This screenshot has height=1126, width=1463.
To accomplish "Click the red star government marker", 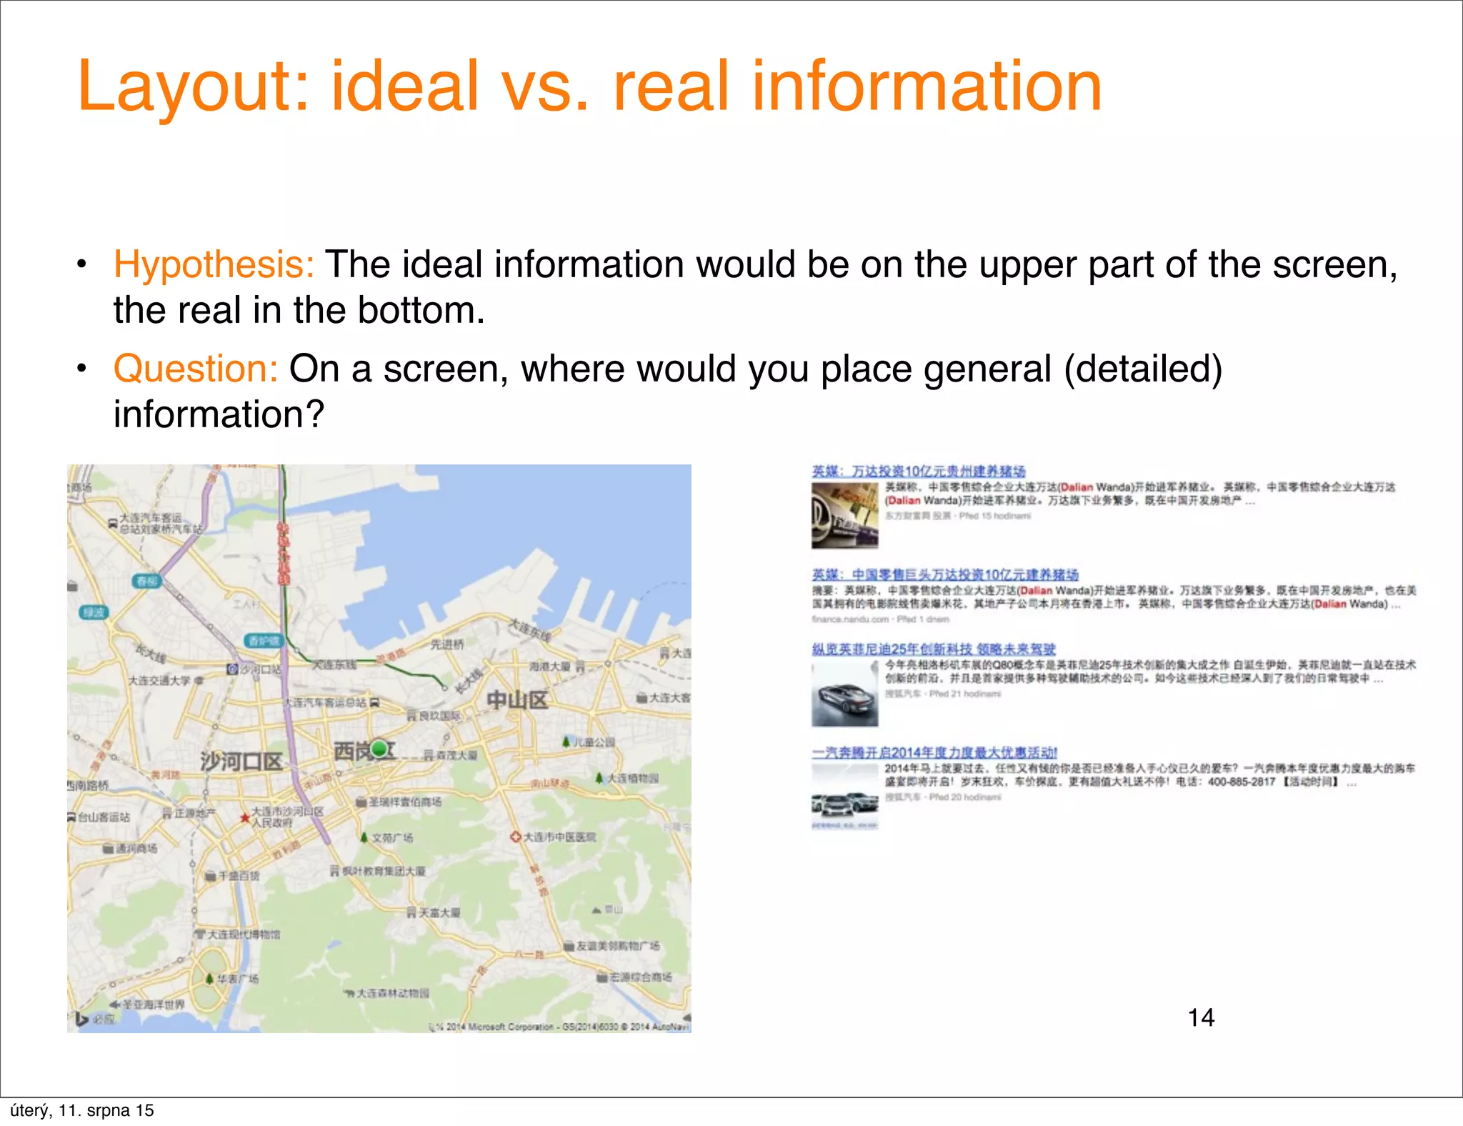I will click(245, 817).
